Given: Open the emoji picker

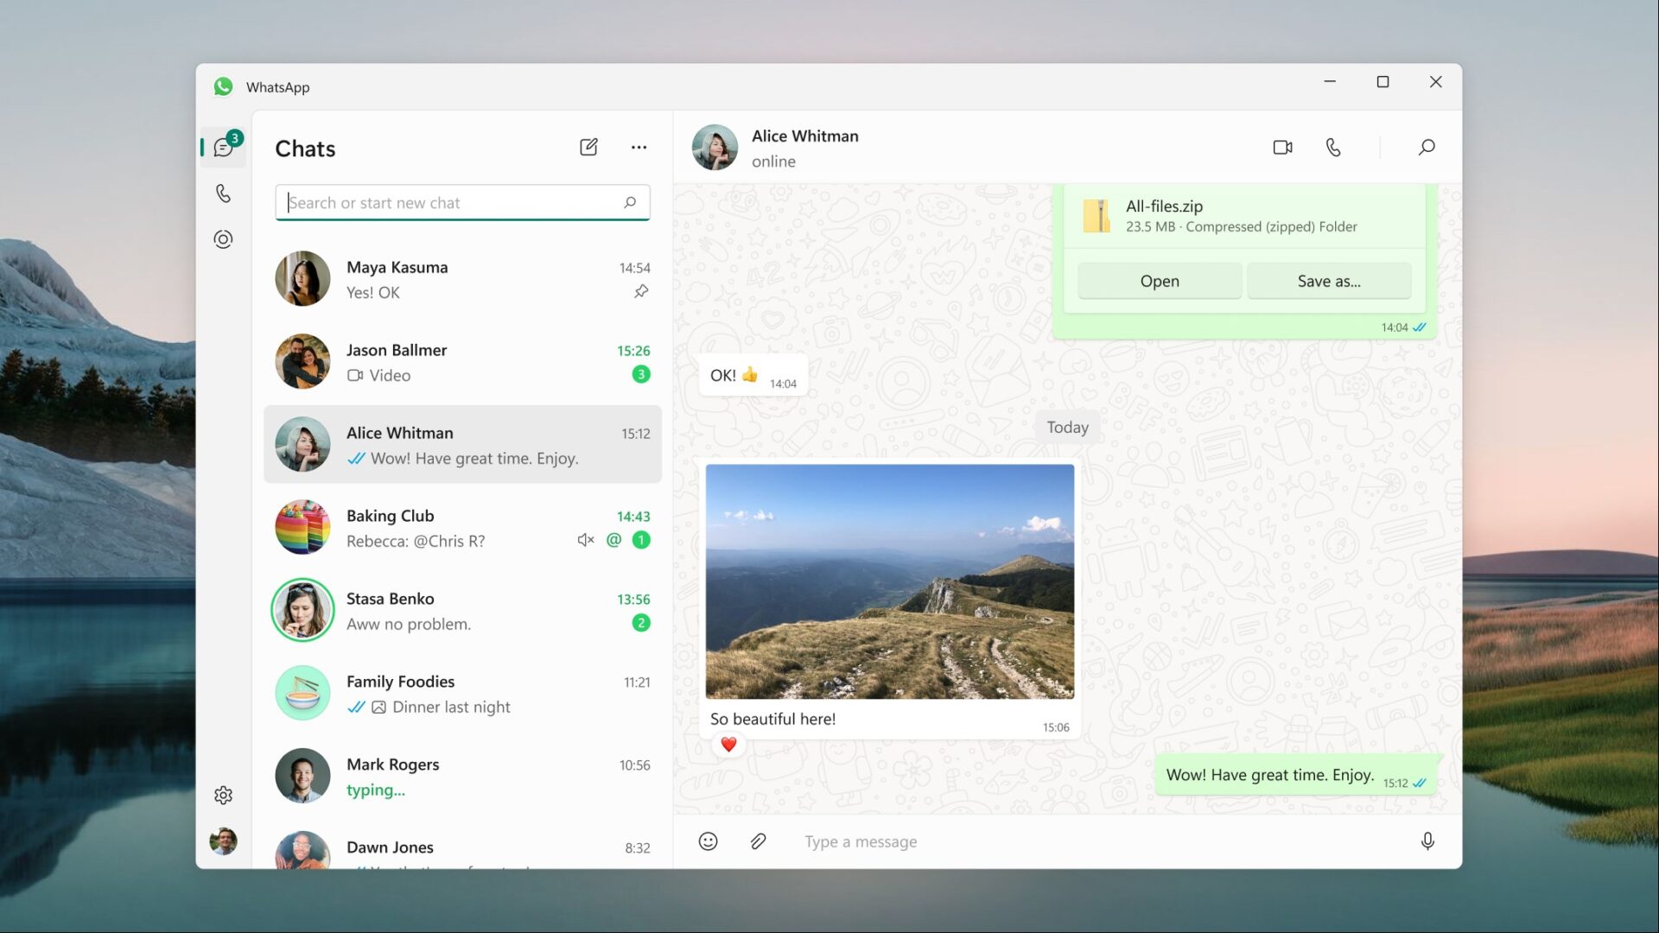Looking at the screenshot, I should [x=709, y=841].
